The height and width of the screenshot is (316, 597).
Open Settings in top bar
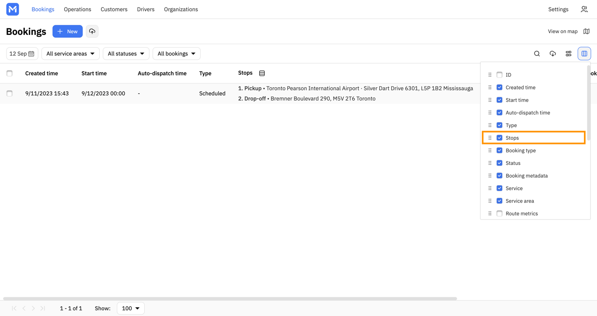click(558, 9)
